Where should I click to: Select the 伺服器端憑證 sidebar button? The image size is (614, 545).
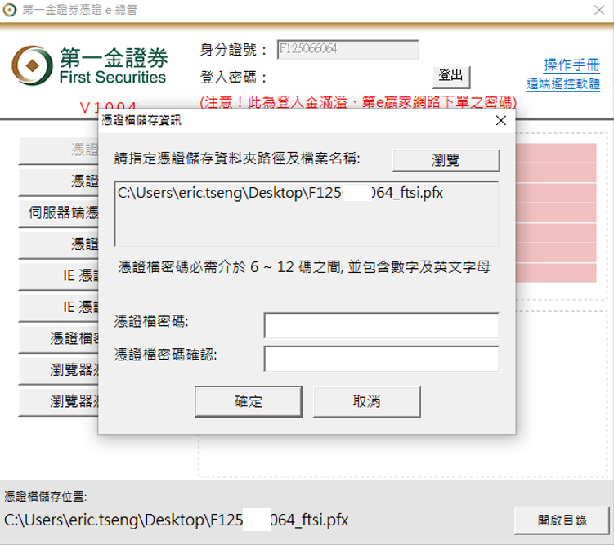click(59, 212)
